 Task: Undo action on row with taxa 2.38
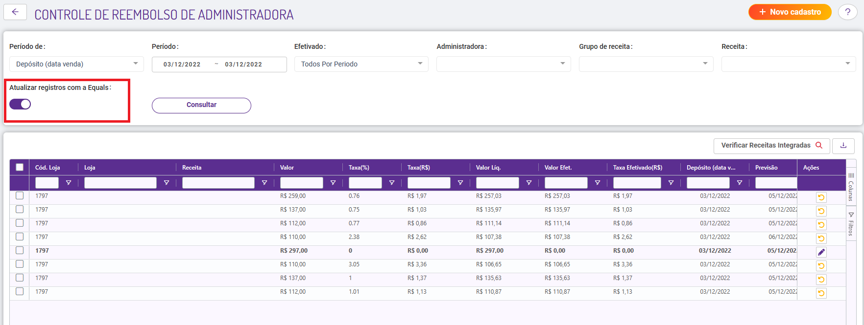[821, 238]
